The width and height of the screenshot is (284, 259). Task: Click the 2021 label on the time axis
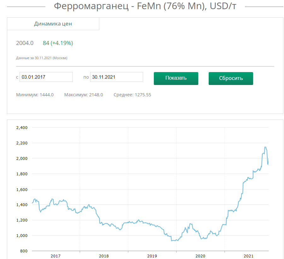[248, 256]
